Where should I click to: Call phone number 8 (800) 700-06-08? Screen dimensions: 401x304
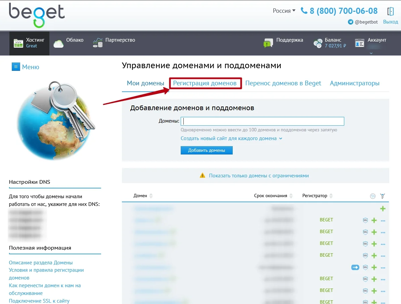339,11
